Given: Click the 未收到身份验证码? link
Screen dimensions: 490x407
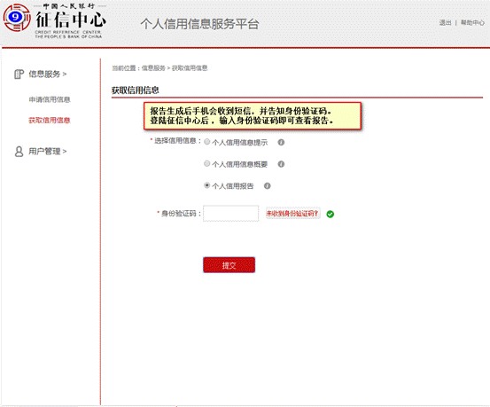Looking at the screenshot, I should coord(292,214).
